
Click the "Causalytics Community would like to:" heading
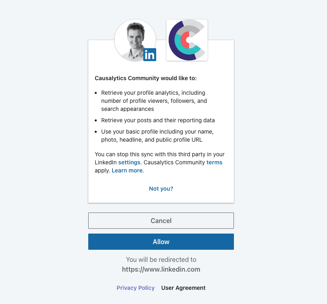pyautogui.click(x=146, y=78)
